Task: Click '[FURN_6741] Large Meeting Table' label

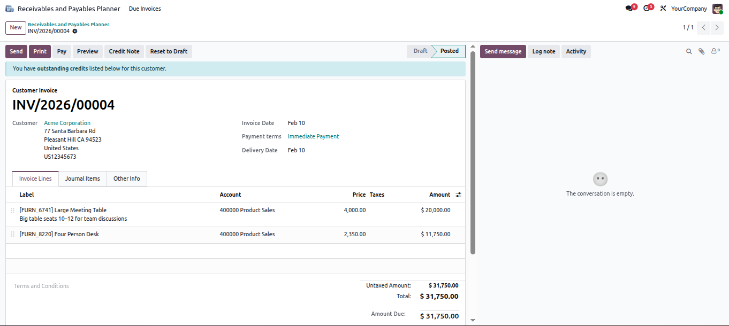Action: tap(63, 210)
